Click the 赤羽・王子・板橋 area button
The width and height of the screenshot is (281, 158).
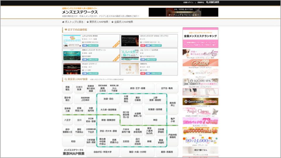point(137,88)
